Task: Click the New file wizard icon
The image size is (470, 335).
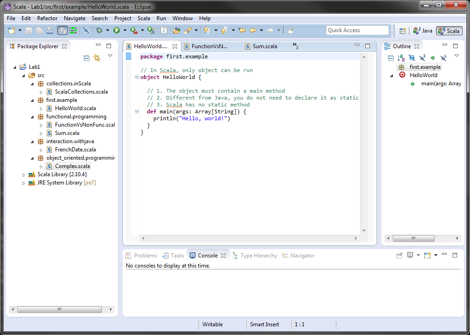Action: click(x=11, y=30)
